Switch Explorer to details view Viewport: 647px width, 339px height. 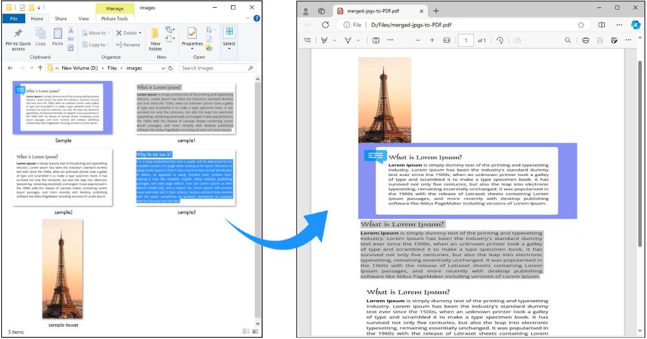(x=247, y=332)
